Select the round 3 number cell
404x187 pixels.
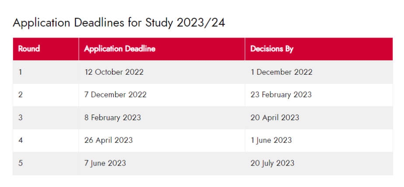tap(21, 118)
